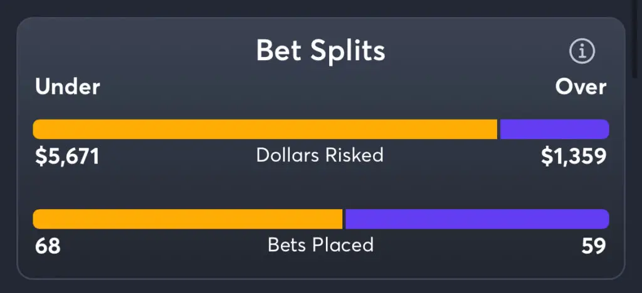Click the left rounded end of Bets Placed bar

point(38,219)
